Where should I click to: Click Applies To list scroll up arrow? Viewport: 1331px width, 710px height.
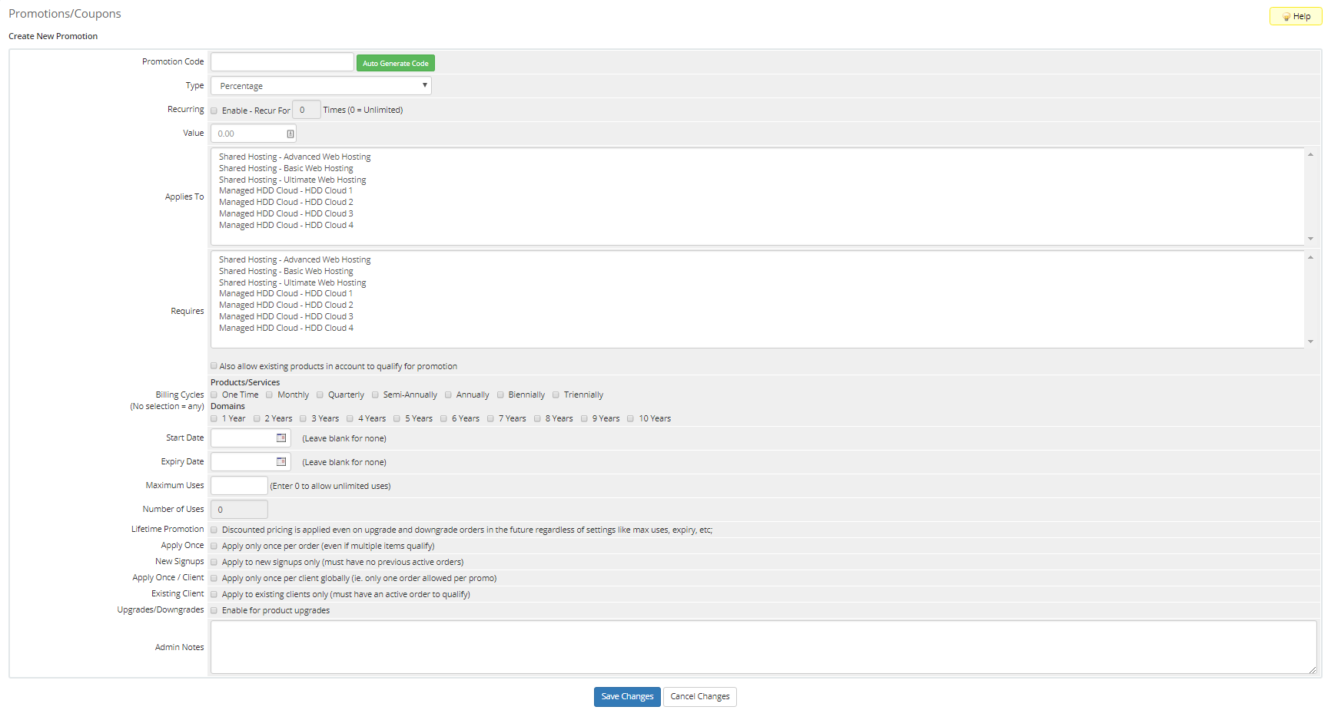coord(1310,154)
